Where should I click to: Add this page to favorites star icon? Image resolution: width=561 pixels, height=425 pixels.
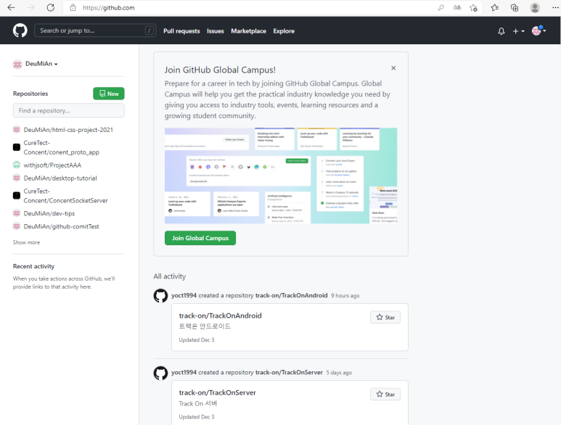pyautogui.click(x=473, y=7)
